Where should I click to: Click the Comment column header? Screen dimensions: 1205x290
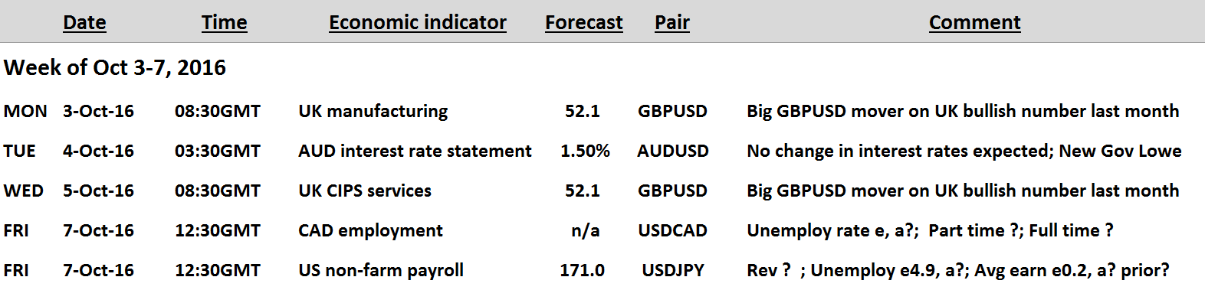974,23
